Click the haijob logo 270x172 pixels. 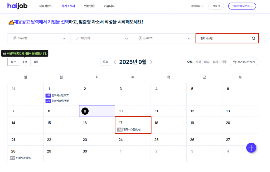tap(17, 6)
